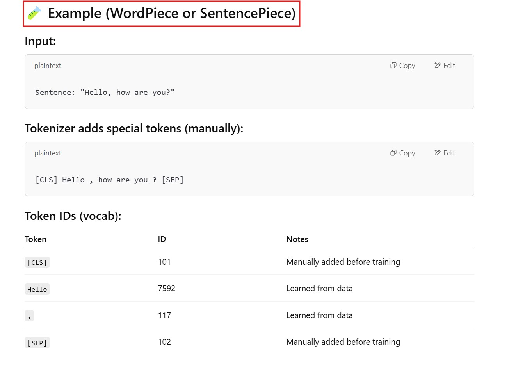The height and width of the screenshot is (383, 509).
Task: Click the Sentence line inside the Input code block
Action: coord(105,93)
